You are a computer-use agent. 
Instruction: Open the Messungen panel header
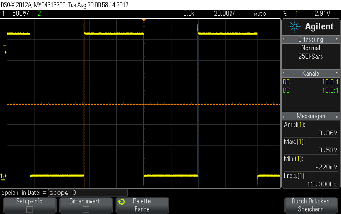(x=311, y=116)
